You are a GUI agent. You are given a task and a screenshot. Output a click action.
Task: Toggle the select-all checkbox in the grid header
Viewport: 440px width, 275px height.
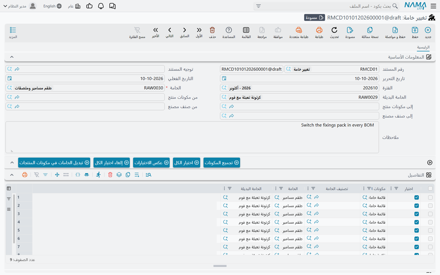pyautogui.click(x=430, y=188)
